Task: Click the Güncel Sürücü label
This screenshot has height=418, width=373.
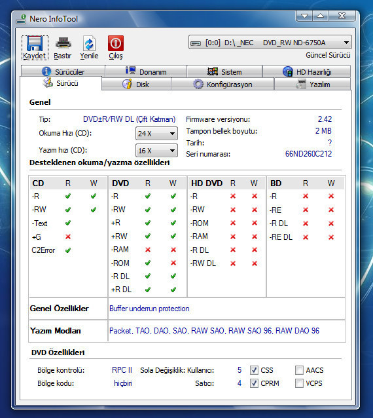Action: [328, 55]
